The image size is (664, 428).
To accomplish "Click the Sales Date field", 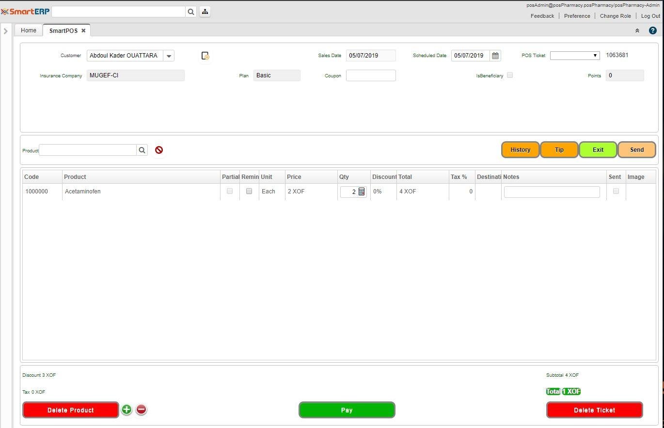I will (371, 56).
